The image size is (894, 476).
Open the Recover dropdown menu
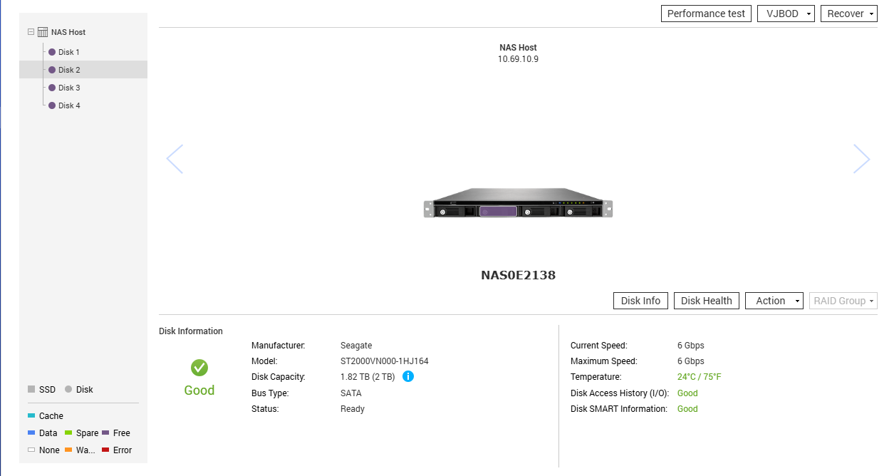pos(849,14)
